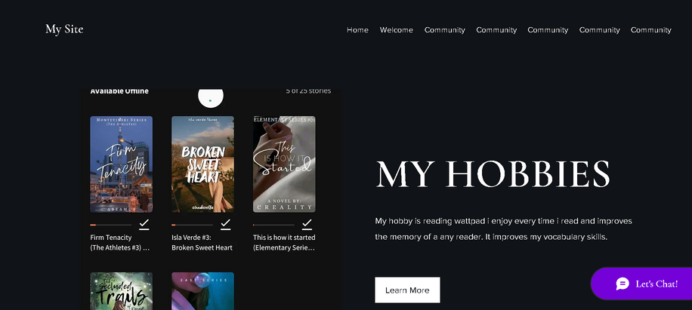Select the Secluded Trails book cover
Image resolution: width=692 pixels, height=310 pixels.
coord(121,291)
